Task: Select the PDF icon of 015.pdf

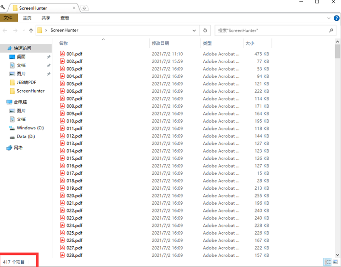Action: (x=62, y=158)
